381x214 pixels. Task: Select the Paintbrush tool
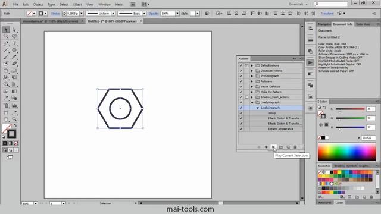6,57
